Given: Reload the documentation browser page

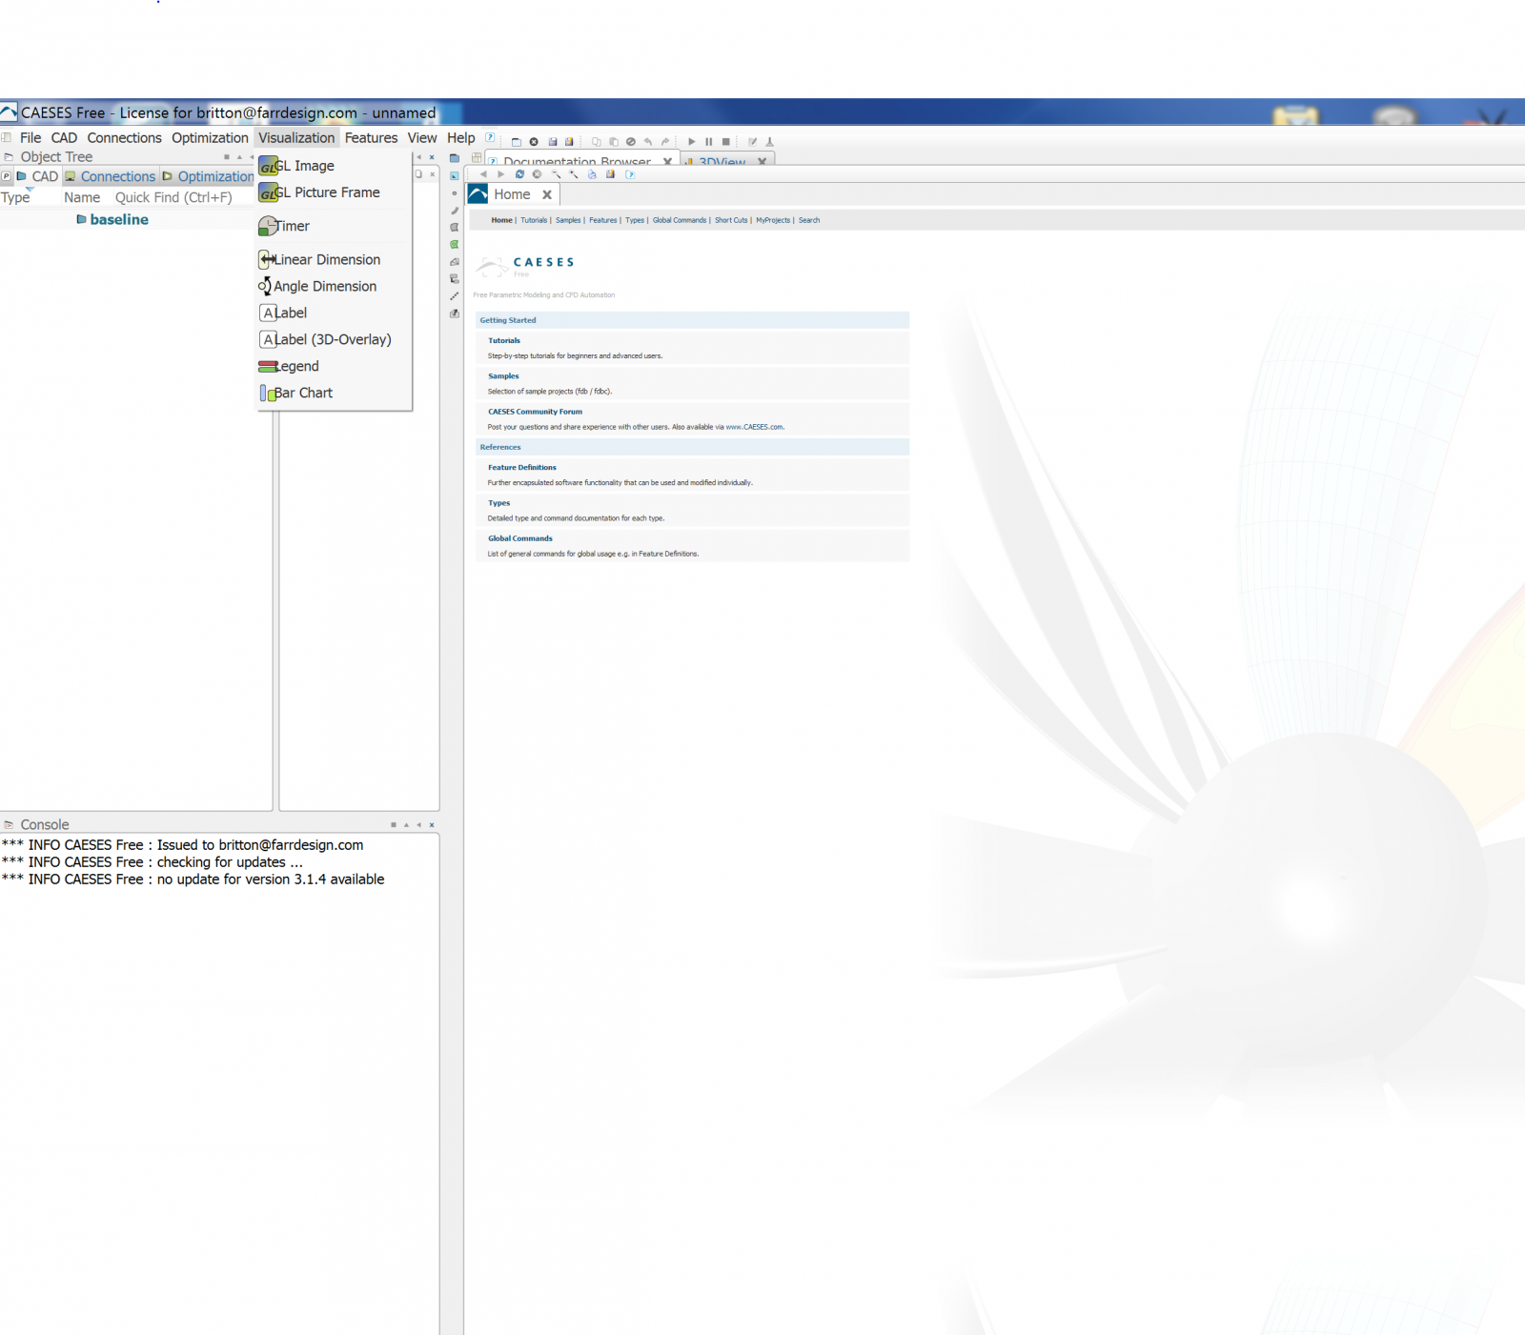Looking at the screenshot, I should click(x=519, y=174).
